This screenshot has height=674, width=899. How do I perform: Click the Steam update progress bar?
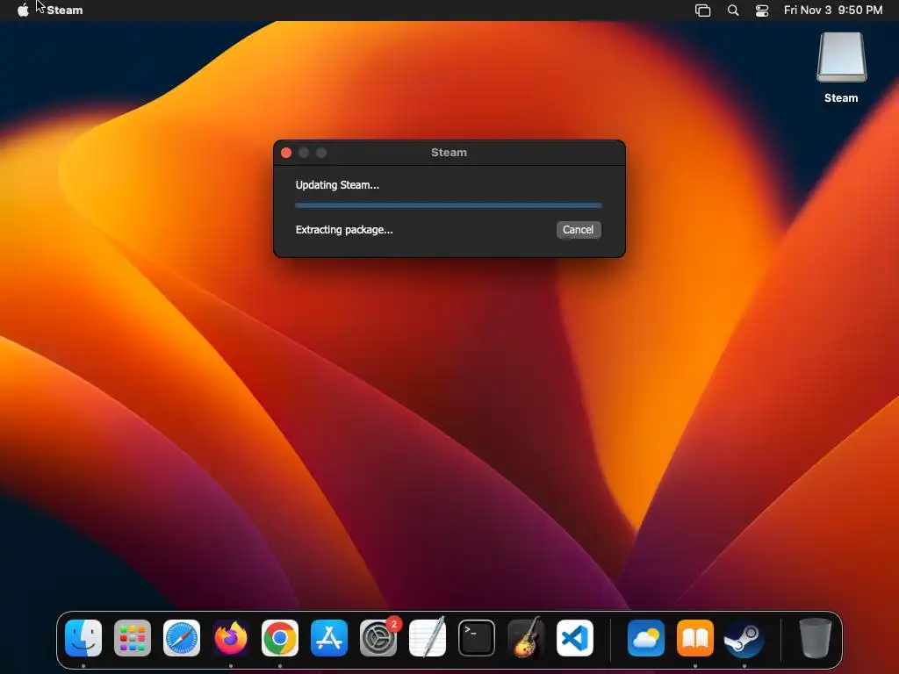click(x=449, y=205)
